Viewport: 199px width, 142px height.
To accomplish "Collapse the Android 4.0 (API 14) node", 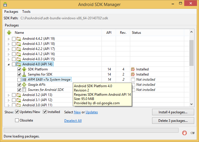I will pyautogui.click(x=9, y=64).
